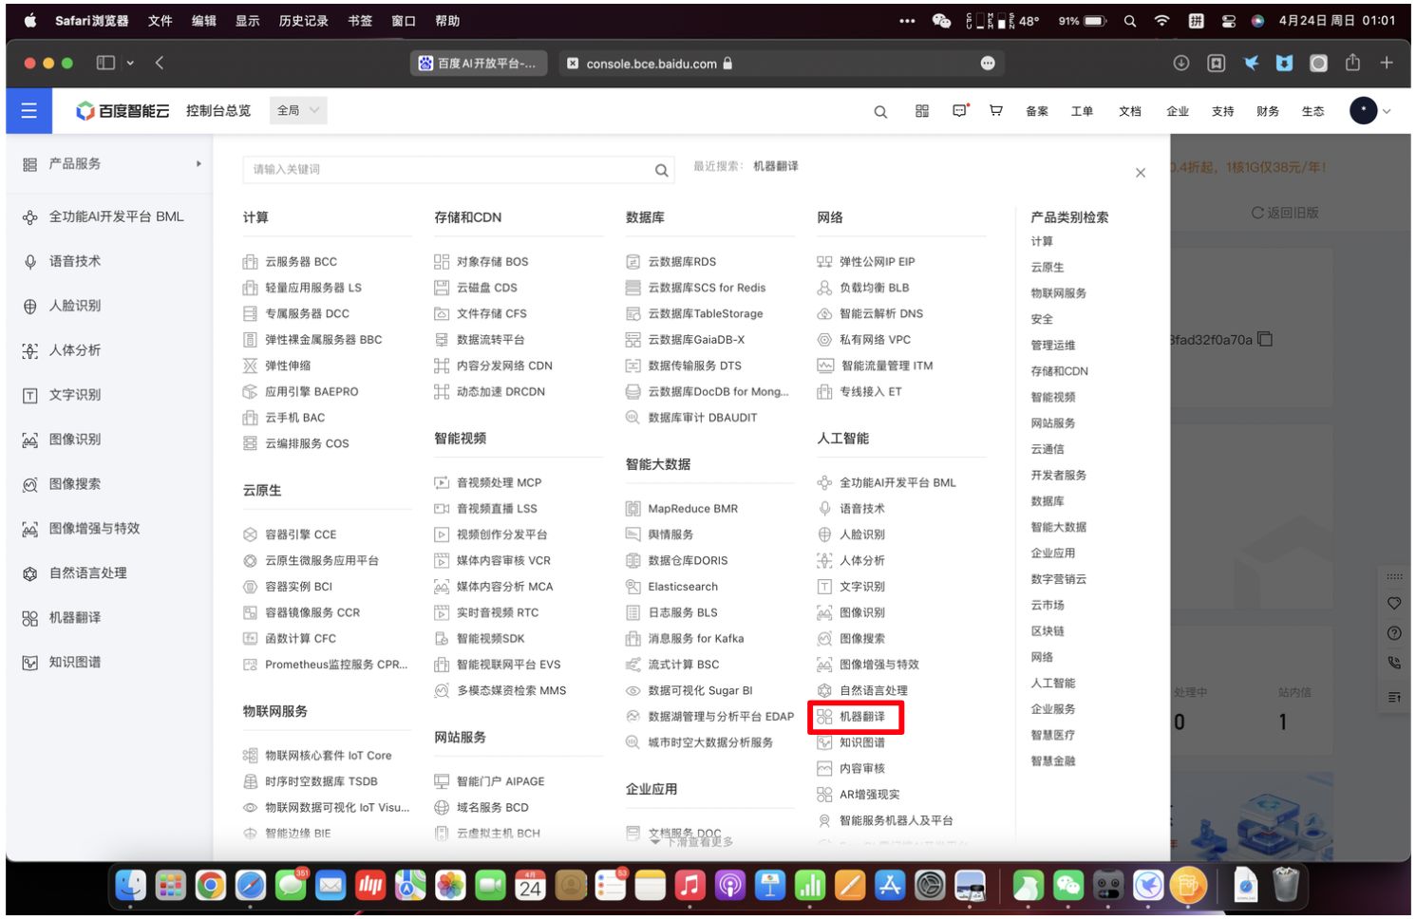Viewport: 1416px width, 919px height.
Task: Click the Baidu AI Cloud logo
Action: coord(123,111)
